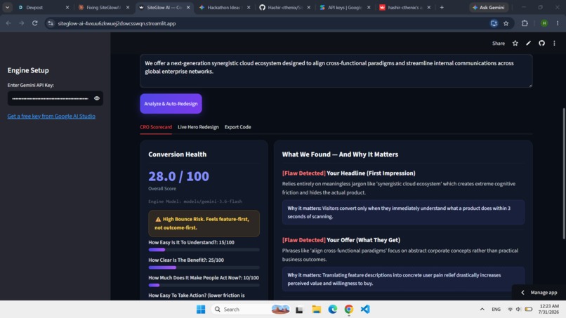Click the How Clear Is The Benefit progress bar
Viewport: 566px width, 318px height.
[204, 267]
